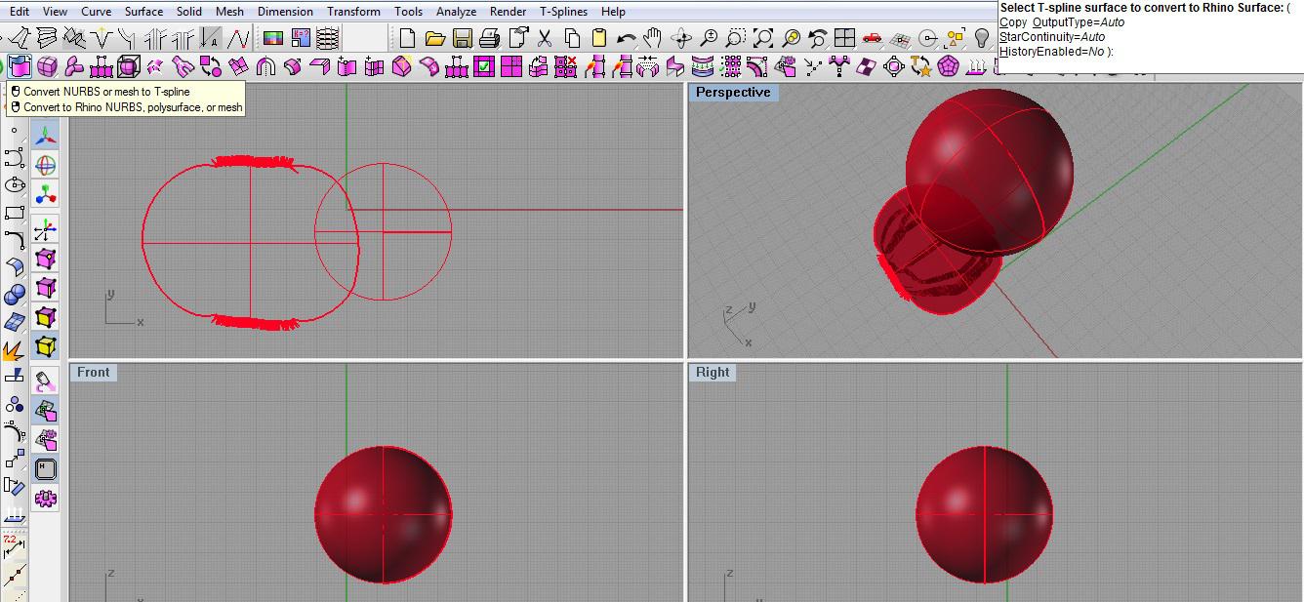Viewport: 1304px width, 602px height.
Task: Click the light bulb icon
Action: 982,38
